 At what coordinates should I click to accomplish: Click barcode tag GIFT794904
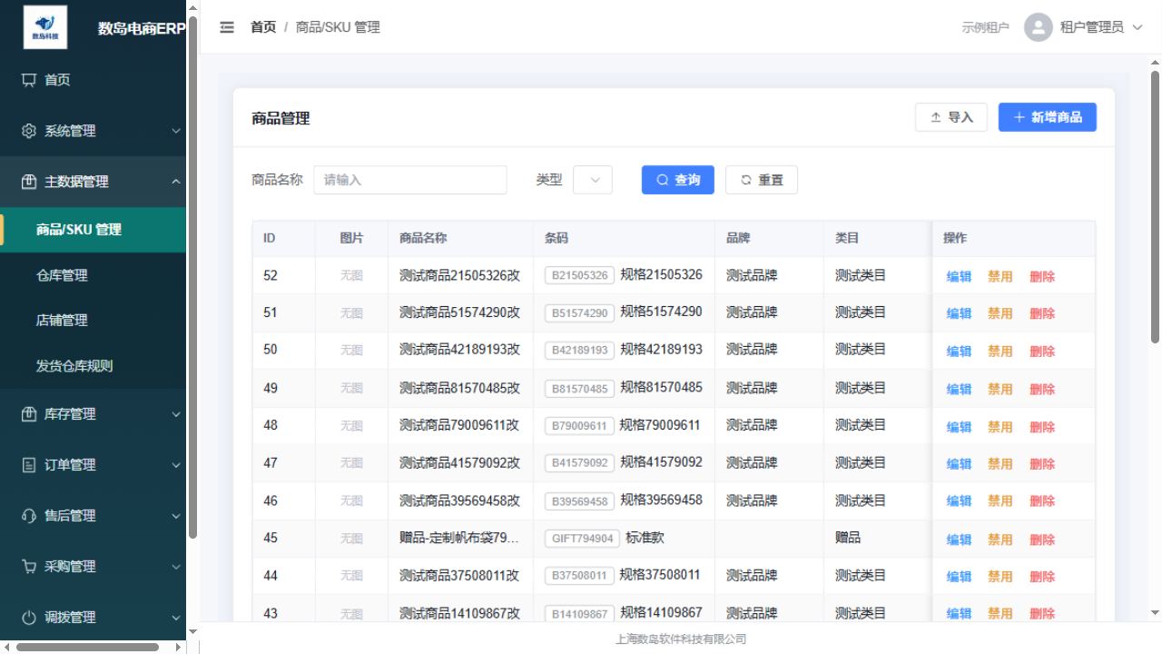point(582,538)
